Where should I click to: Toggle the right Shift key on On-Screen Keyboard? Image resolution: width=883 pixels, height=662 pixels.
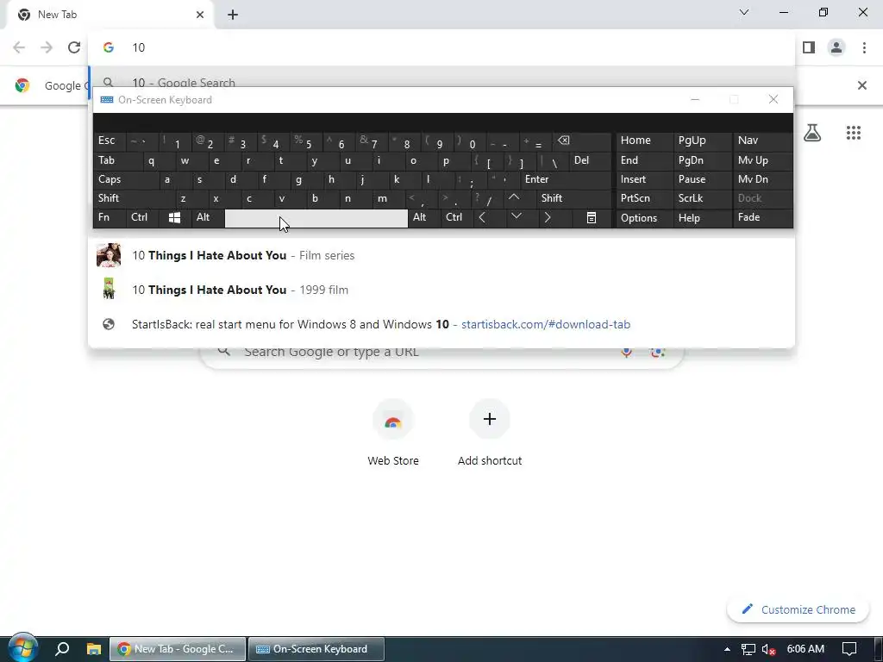click(573, 198)
